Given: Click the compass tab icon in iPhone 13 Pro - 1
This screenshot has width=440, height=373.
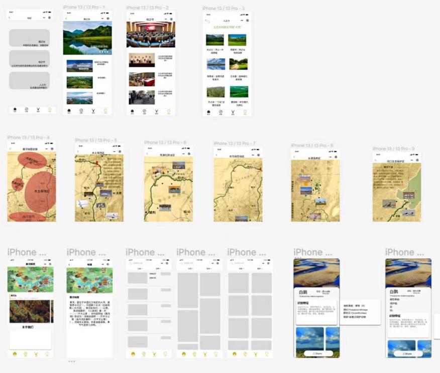Looking at the screenshot, I should (x=81, y=111).
